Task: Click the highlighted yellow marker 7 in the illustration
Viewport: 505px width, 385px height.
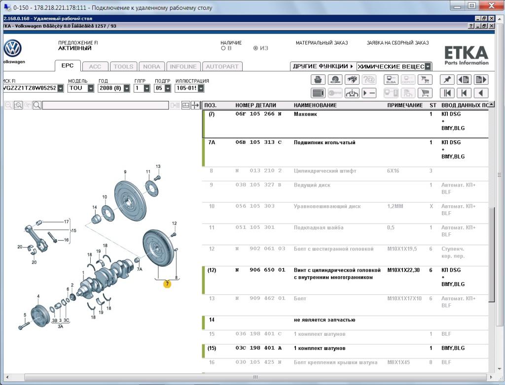Action: click(167, 284)
